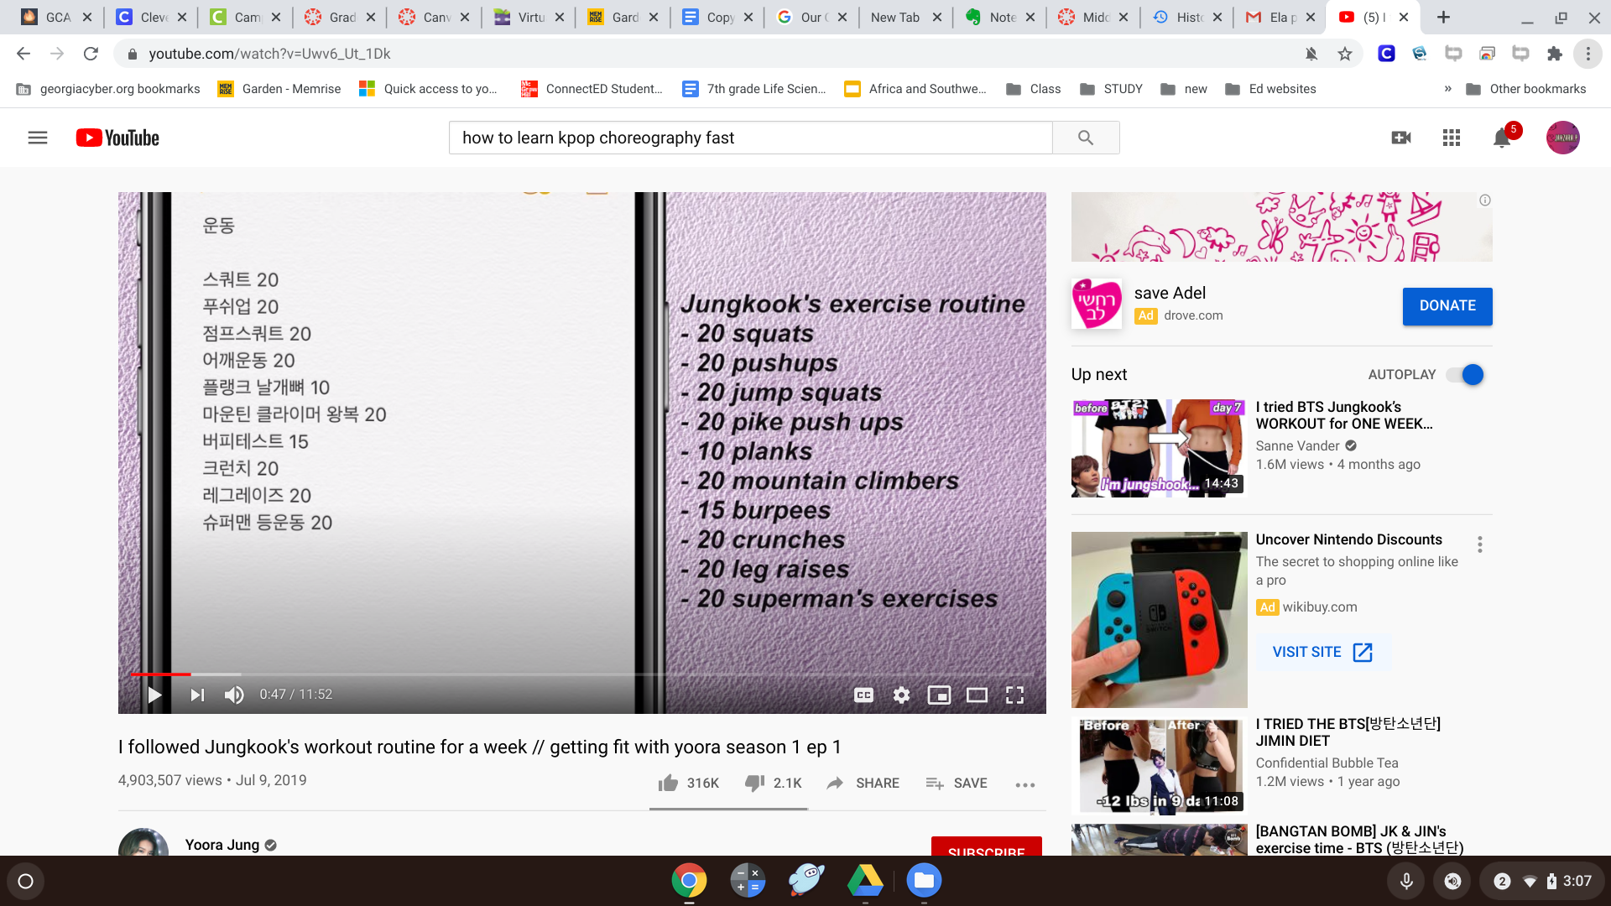Open the create video camera icon
The width and height of the screenshot is (1611, 906).
(1401, 138)
